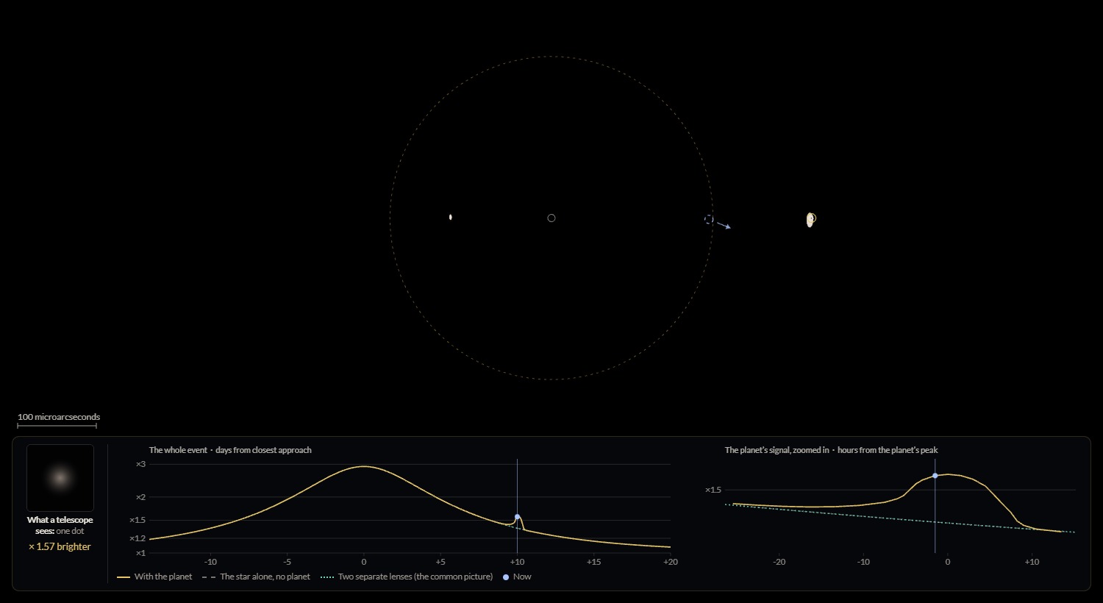Select the "With the planet" legend entry
The image size is (1103, 603).
[154, 577]
